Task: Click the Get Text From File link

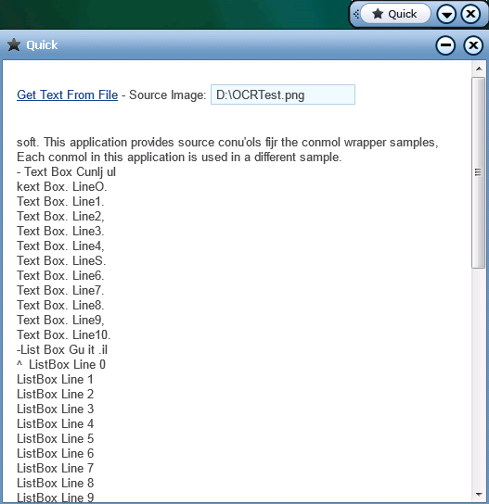Action: pyautogui.click(x=68, y=94)
